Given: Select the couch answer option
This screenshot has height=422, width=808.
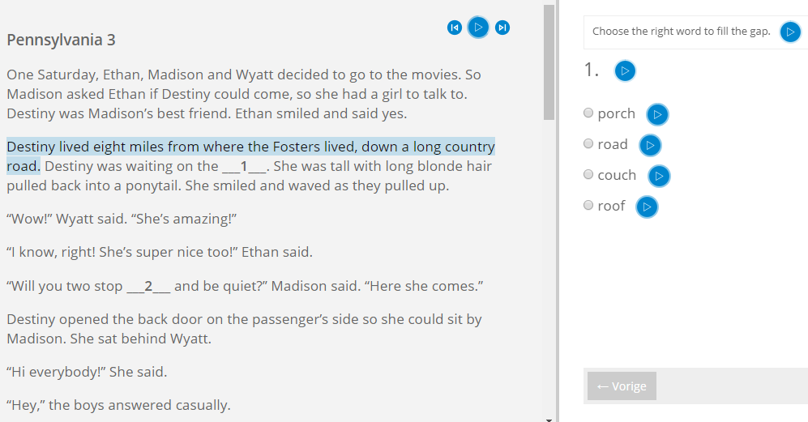Looking at the screenshot, I should click(x=588, y=175).
